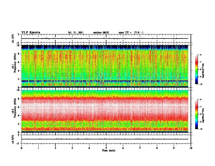This screenshot has height=166, width=215.
Task: Click the '-9' label on the upper colorbar
Action: [200, 77]
